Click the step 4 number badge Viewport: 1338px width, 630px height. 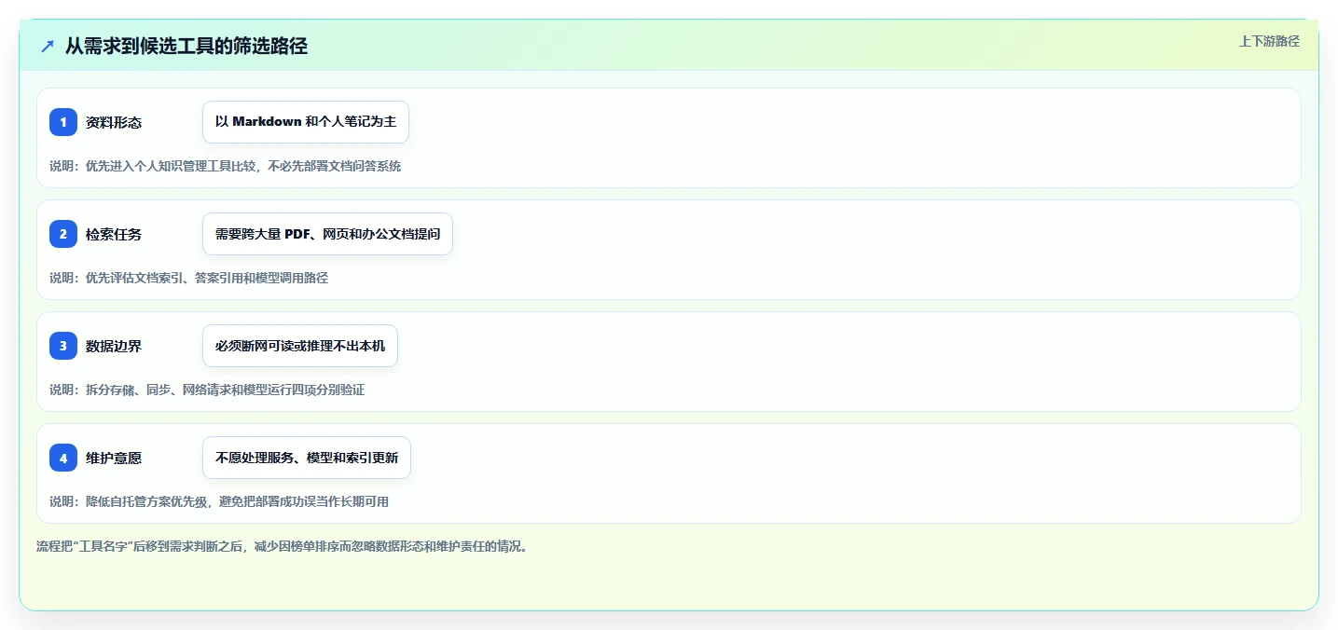63,458
